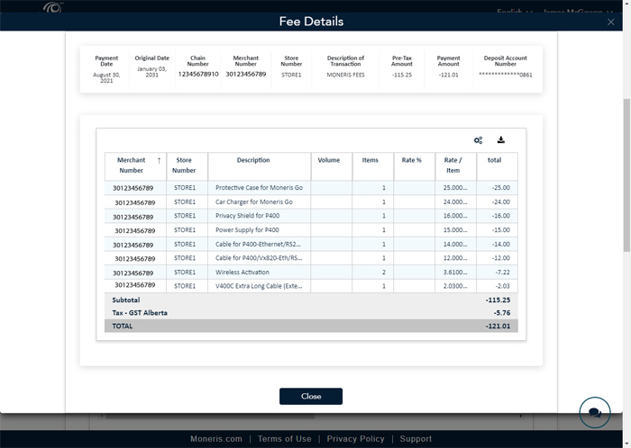Click Subtotal -115.25 amount
Image resolution: width=631 pixels, height=448 pixels.
pyautogui.click(x=498, y=300)
